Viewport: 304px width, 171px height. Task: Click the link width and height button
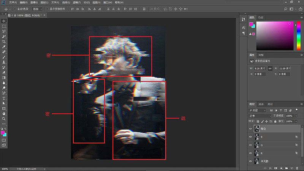pyautogui.click(x=270, y=68)
